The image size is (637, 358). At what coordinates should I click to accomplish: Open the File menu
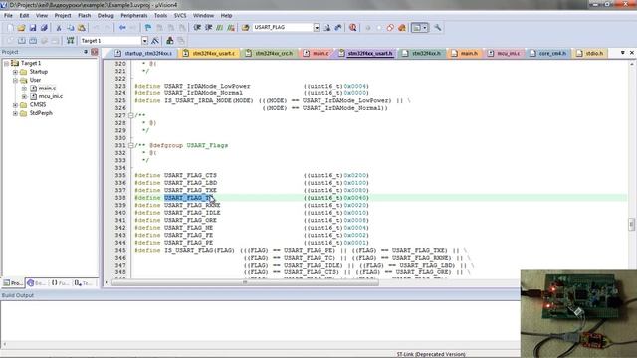(x=8, y=16)
